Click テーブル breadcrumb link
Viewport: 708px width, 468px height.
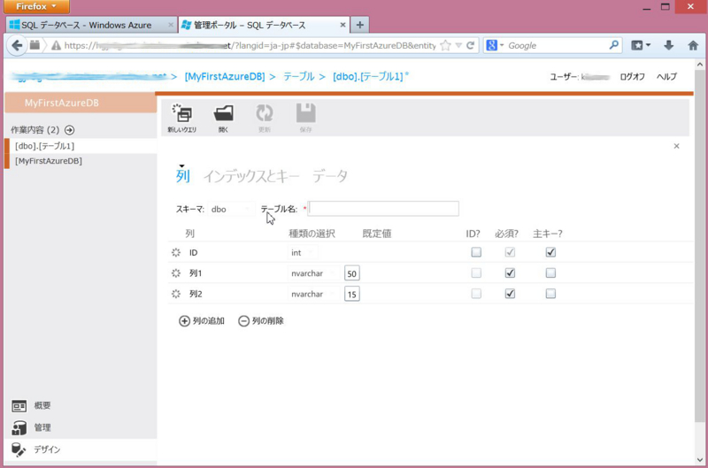[x=299, y=76]
